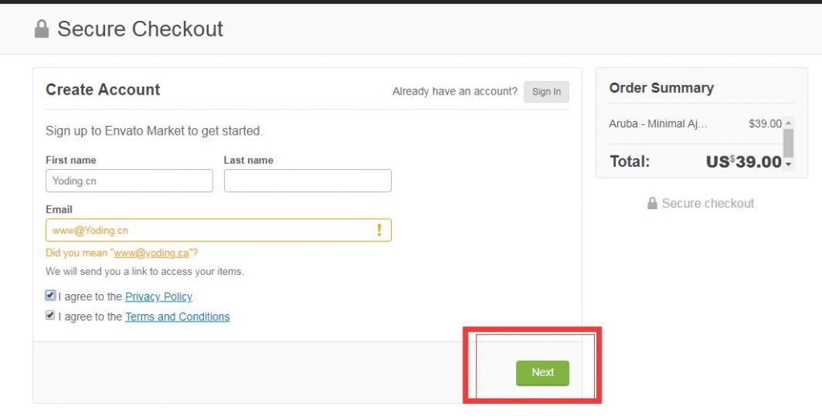Tick the Privacy Policy agreement checkbox
This screenshot has width=822, height=420.
pos(51,296)
